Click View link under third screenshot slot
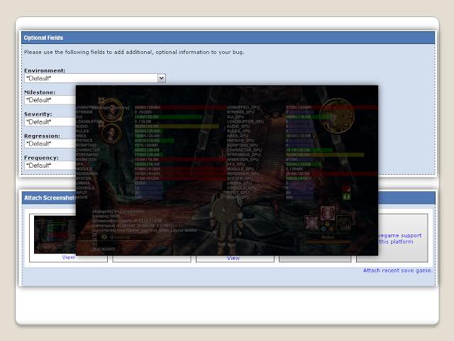454x341 pixels. [x=233, y=259]
